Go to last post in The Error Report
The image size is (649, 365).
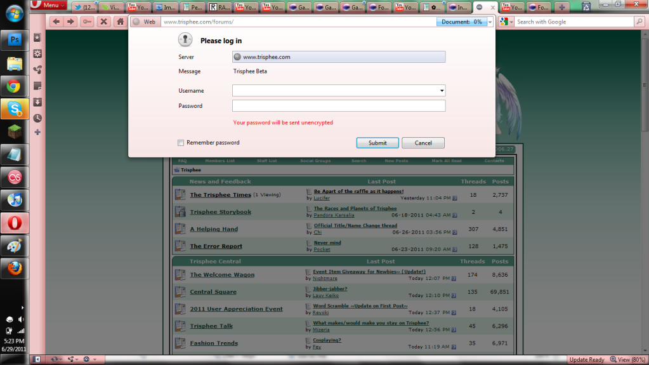point(454,249)
